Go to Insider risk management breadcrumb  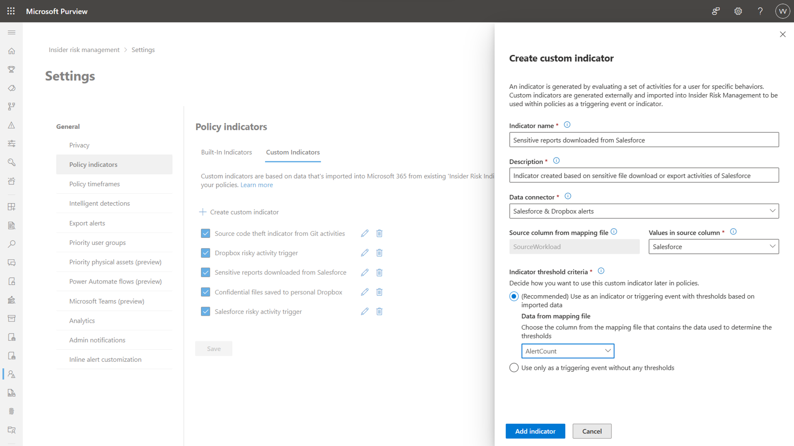[x=84, y=50]
